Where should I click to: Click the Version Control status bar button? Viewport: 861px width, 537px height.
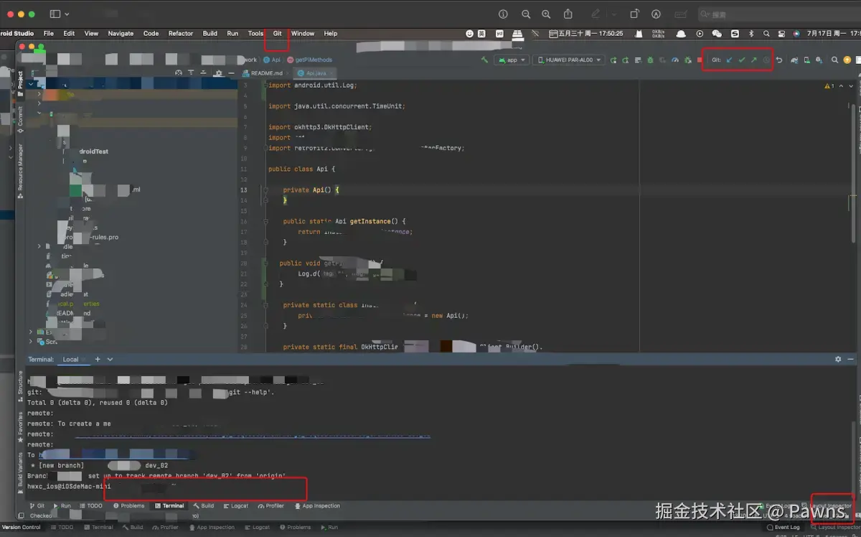point(22,527)
